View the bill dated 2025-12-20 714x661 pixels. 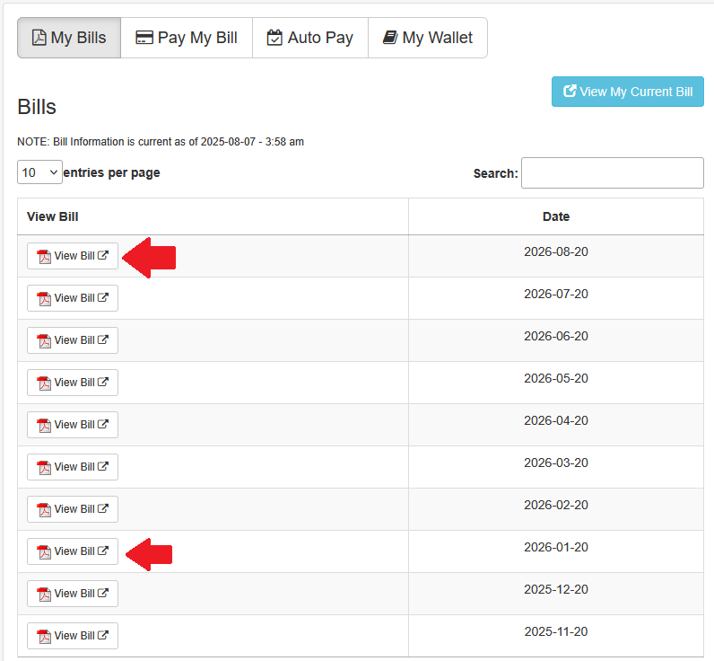tap(73, 594)
